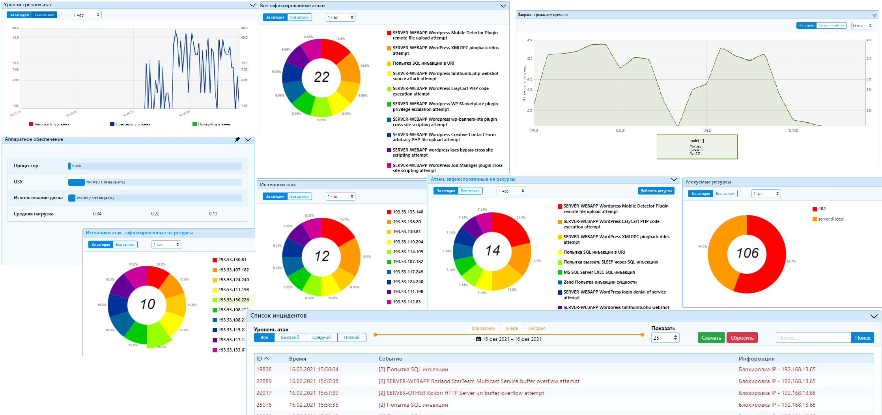The width and height of the screenshot is (882, 415).
Task: Collapse the Список инцидентов panel chevron
Action: (x=874, y=316)
